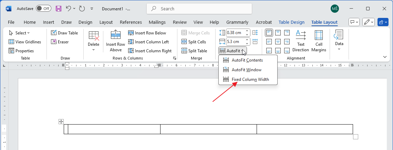The image size is (393, 150).
Task: Open the Mailings tab
Action: (157, 22)
